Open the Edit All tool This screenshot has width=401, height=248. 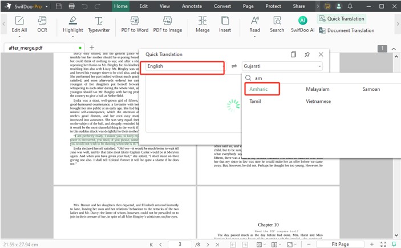19,25
